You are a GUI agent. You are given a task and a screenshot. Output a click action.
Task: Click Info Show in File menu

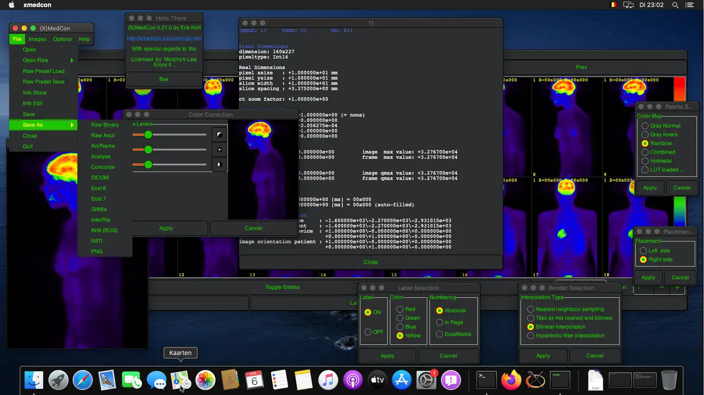coord(34,93)
